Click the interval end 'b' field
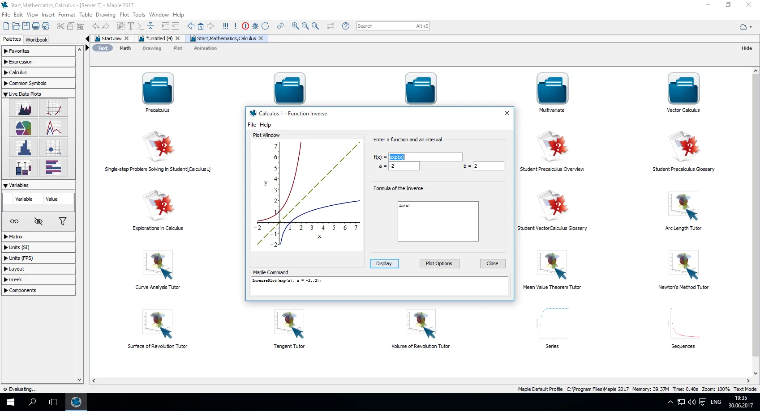Viewport: 760px width, 411px height. coord(488,166)
